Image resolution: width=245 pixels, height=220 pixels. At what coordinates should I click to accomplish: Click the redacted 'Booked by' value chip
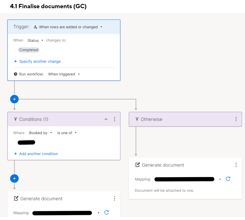[x=26, y=142]
